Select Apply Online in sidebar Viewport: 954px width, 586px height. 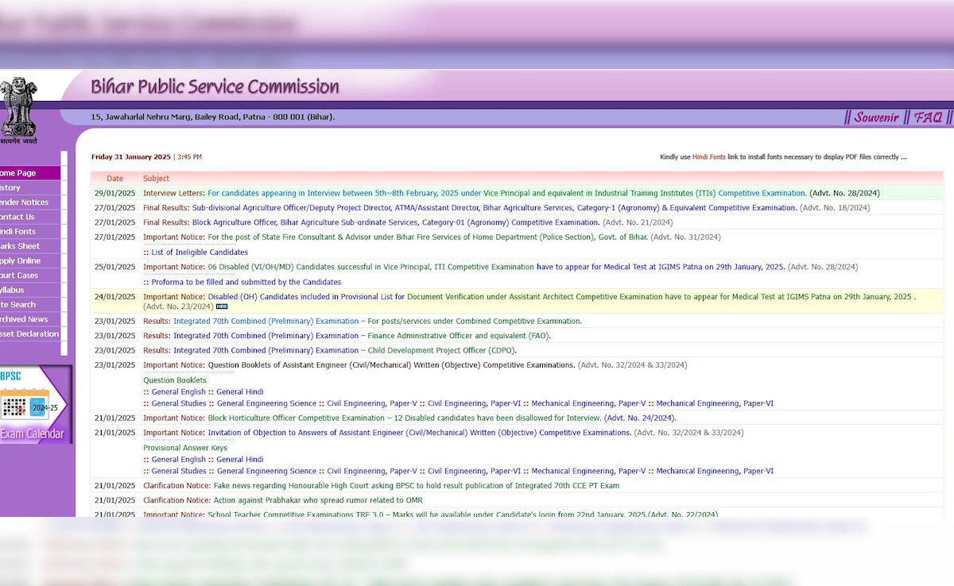click(20, 260)
